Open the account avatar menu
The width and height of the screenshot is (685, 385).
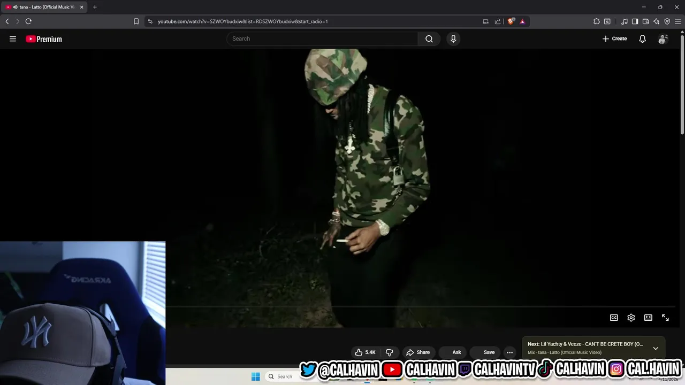point(663,39)
